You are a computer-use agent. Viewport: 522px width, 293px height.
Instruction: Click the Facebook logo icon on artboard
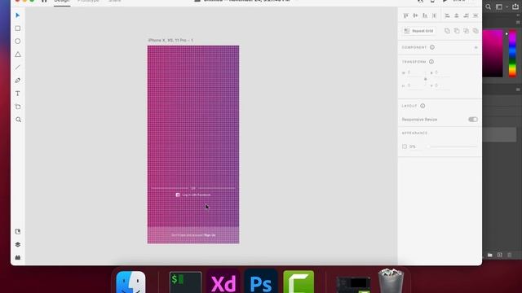pyautogui.click(x=178, y=195)
